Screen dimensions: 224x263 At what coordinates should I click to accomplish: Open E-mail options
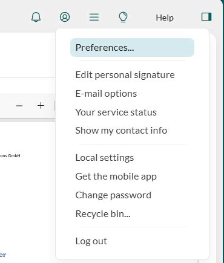(106, 94)
